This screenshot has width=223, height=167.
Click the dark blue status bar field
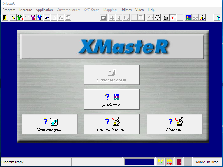point(139,162)
